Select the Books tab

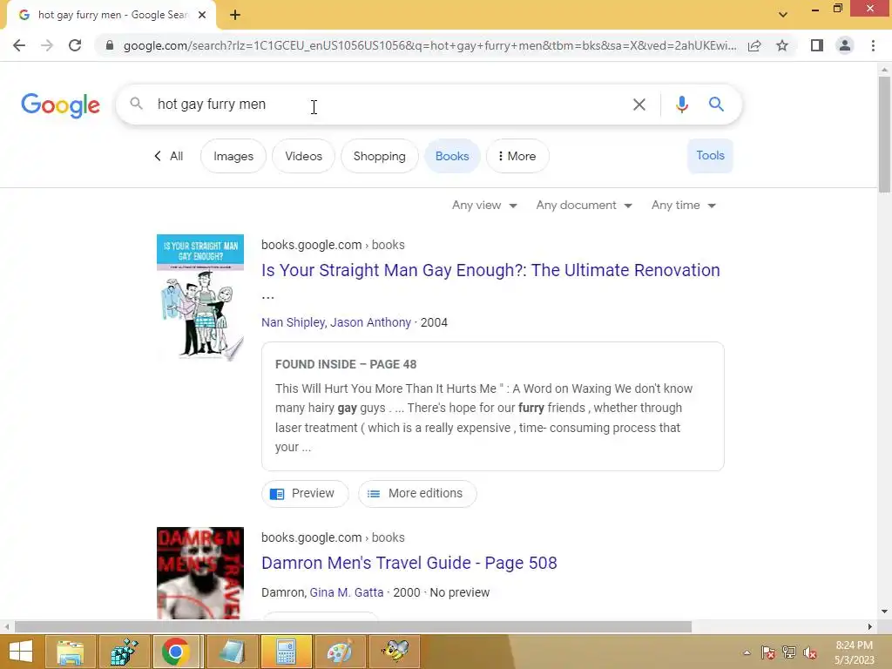pyautogui.click(x=452, y=156)
